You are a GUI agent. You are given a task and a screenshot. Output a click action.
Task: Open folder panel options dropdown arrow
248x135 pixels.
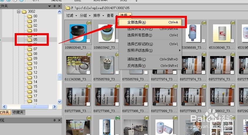coord(49,6)
